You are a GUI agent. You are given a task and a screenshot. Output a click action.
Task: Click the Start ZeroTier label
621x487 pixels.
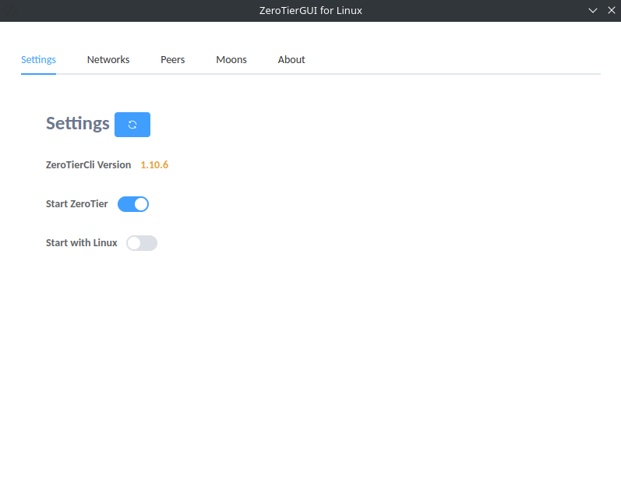tap(77, 203)
